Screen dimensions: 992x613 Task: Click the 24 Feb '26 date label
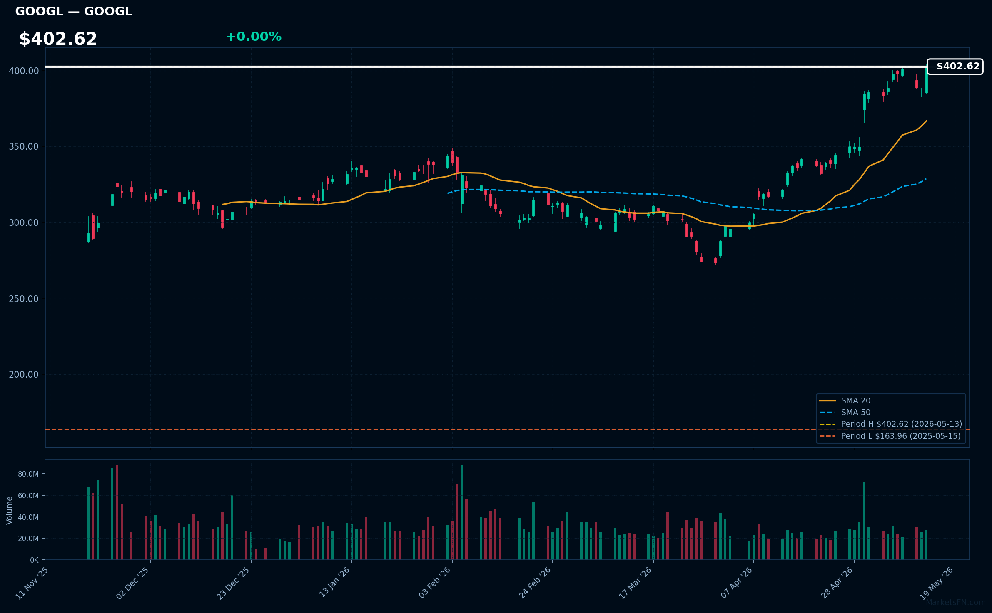coord(535,583)
